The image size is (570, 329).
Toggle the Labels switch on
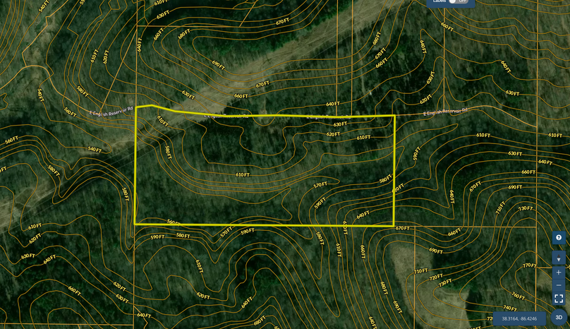[x=458, y=1]
